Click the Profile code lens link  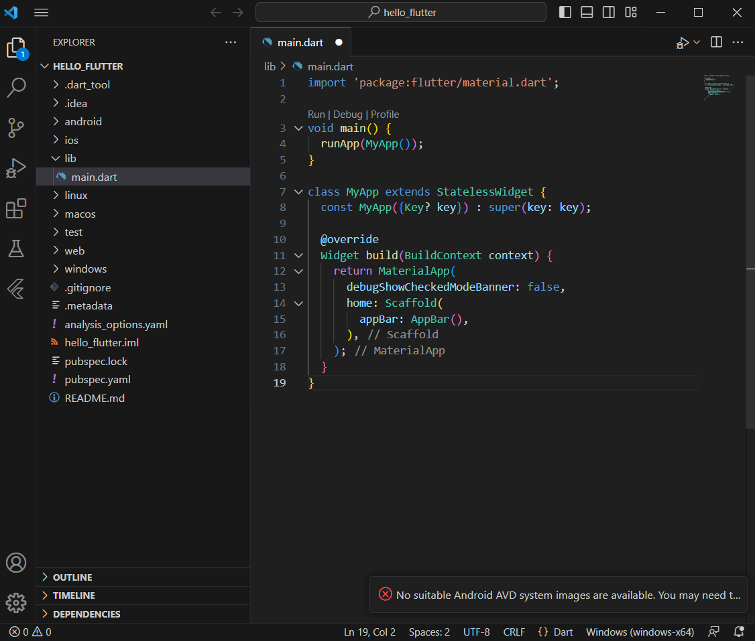385,115
